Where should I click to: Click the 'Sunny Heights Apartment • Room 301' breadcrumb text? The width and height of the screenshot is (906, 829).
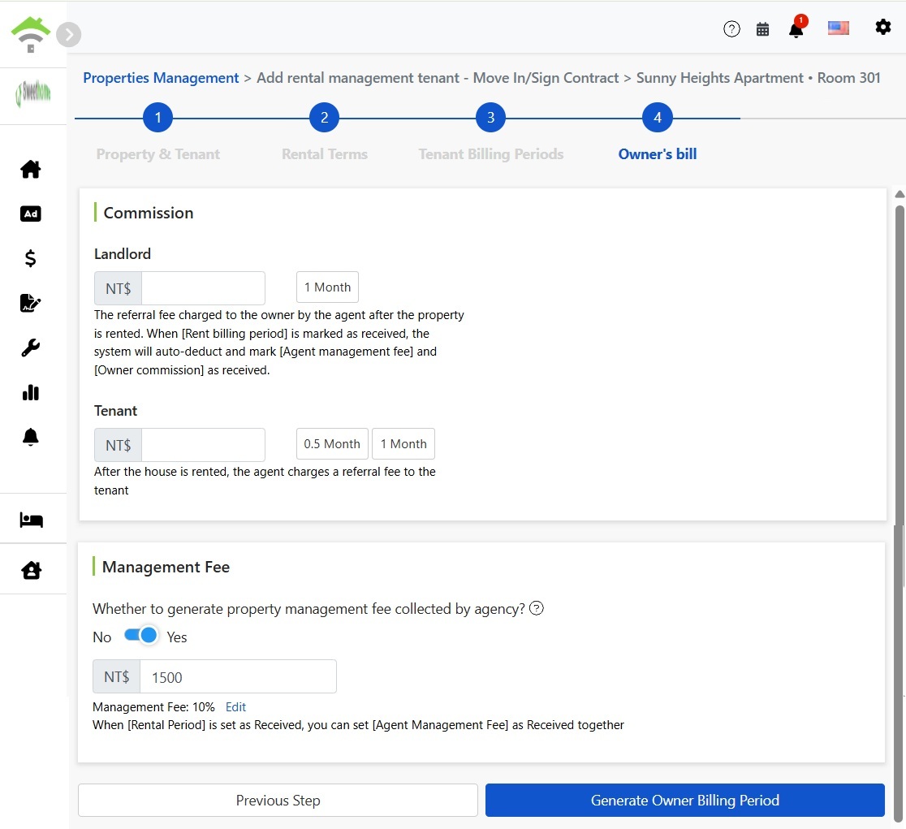[x=758, y=78]
